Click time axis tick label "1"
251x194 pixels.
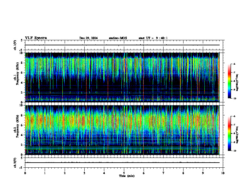coord(45,173)
